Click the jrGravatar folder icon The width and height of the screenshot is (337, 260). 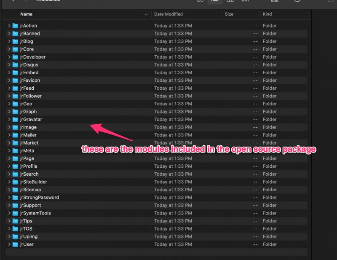coord(15,120)
